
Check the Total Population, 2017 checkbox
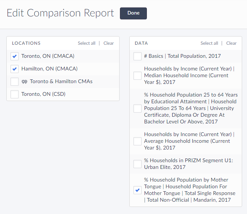point(138,56)
